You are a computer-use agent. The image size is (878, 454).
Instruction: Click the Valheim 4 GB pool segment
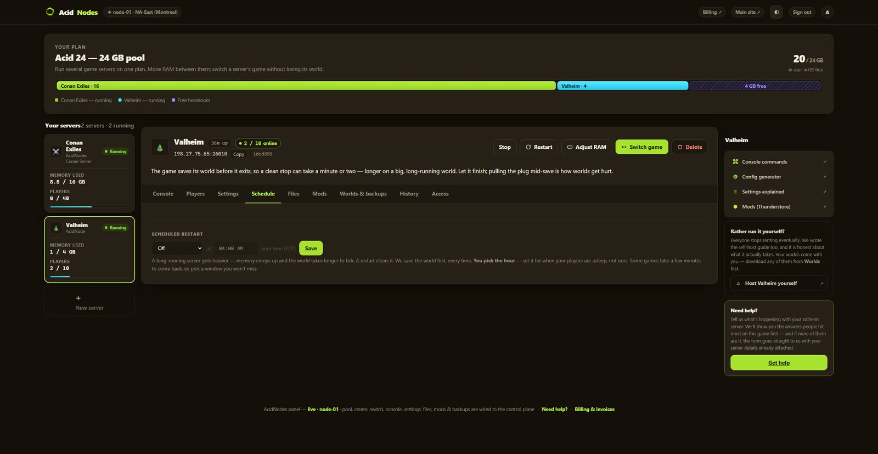point(622,86)
